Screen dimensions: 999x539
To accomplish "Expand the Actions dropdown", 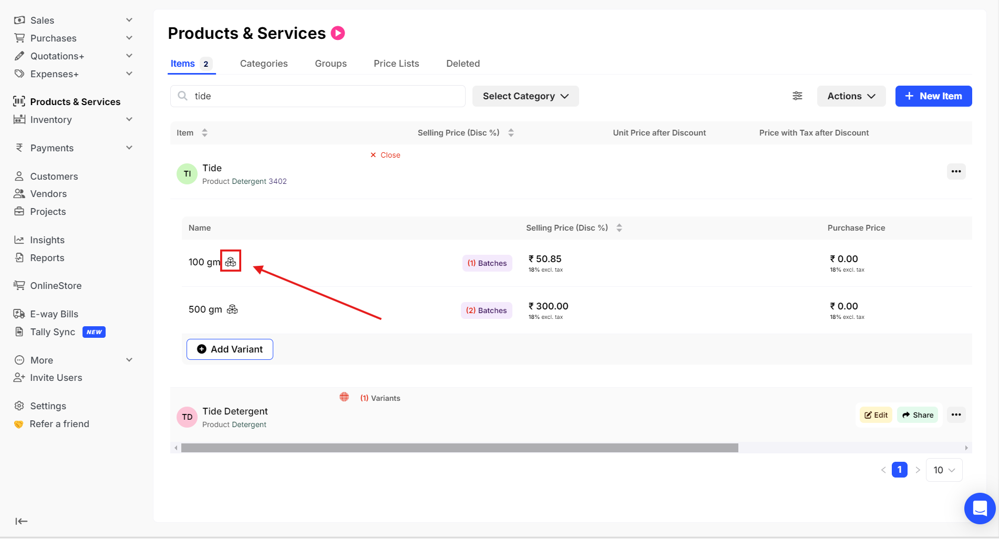I will point(851,96).
